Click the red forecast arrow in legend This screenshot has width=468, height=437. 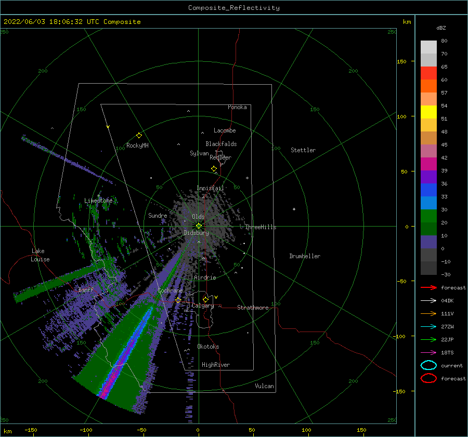click(x=428, y=287)
